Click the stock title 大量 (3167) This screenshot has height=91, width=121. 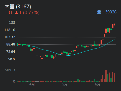pyautogui.click(x=18, y=7)
